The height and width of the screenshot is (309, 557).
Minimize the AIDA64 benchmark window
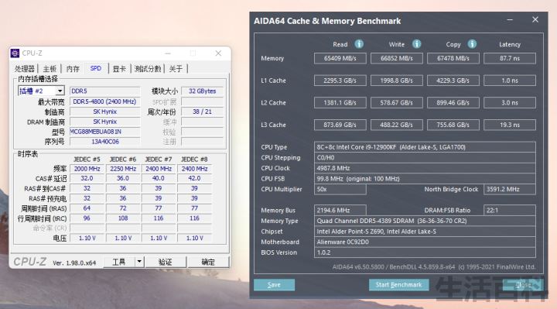coord(510,20)
